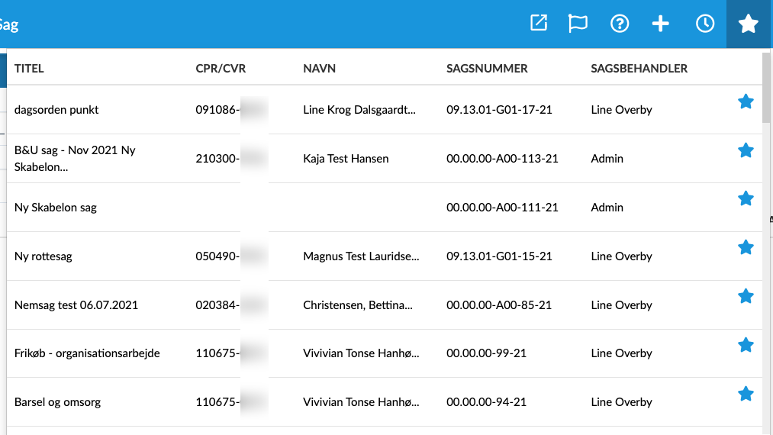Unstar the 'Barsel og omsorg' case
The width and height of the screenshot is (773, 435).
click(x=746, y=394)
